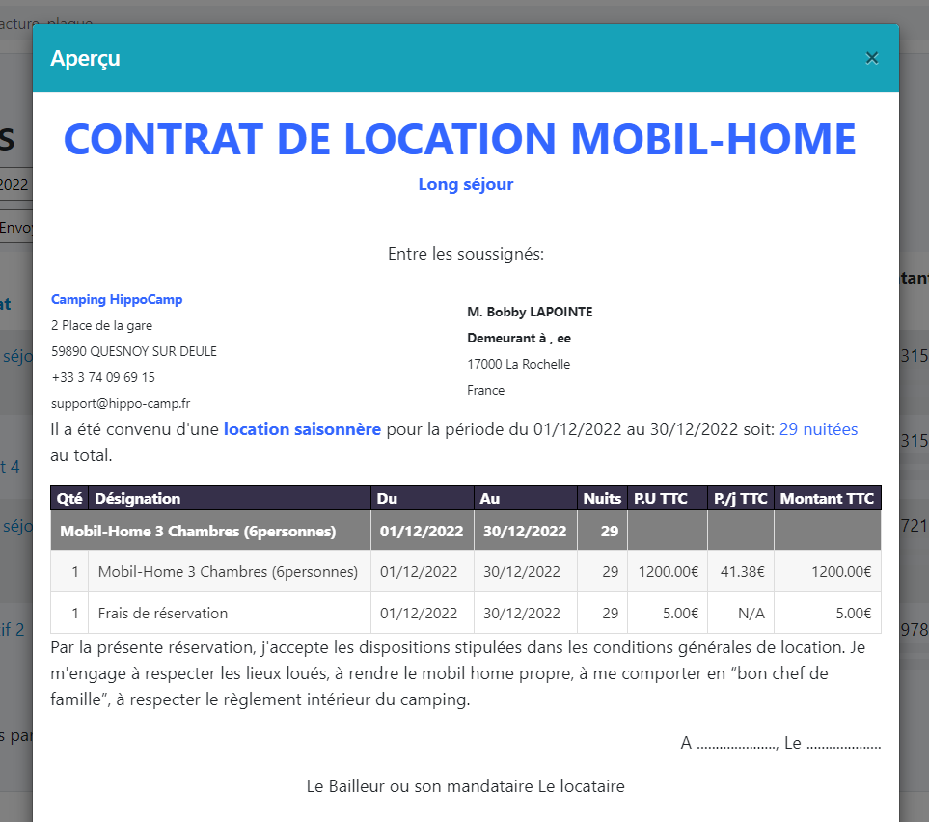Click the 'Aperçu' dialog header title
929x822 pixels.
point(86,59)
